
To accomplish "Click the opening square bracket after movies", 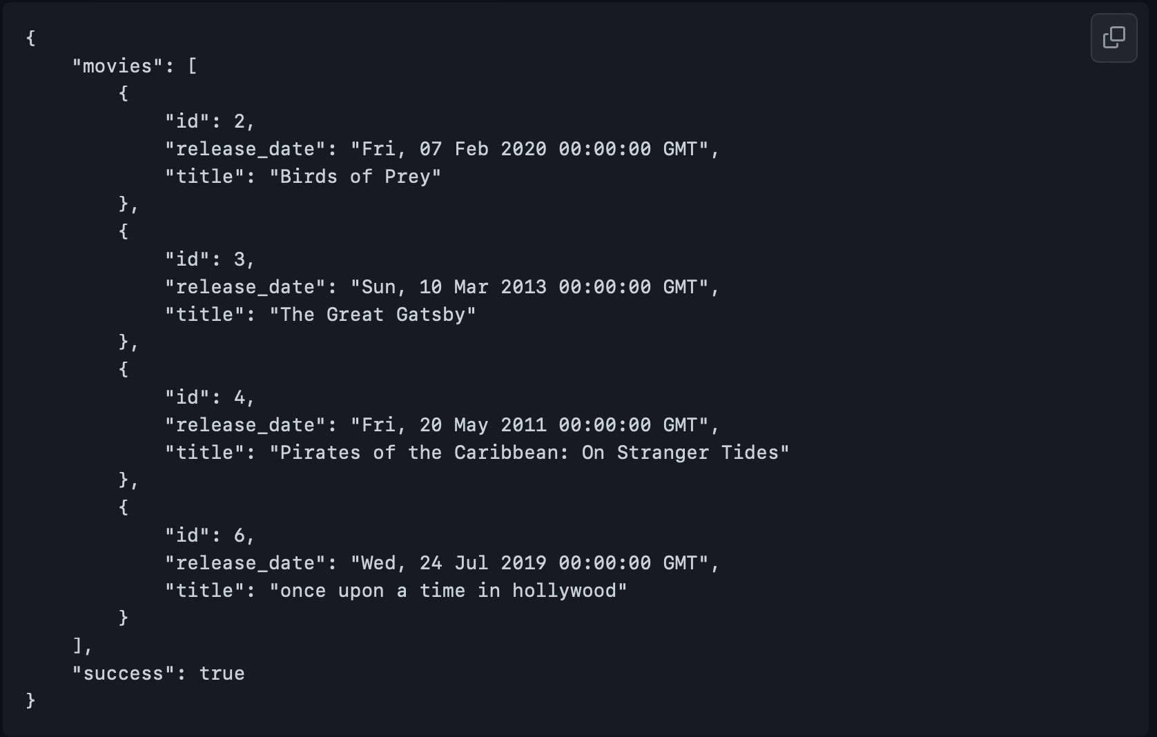I will [x=193, y=66].
